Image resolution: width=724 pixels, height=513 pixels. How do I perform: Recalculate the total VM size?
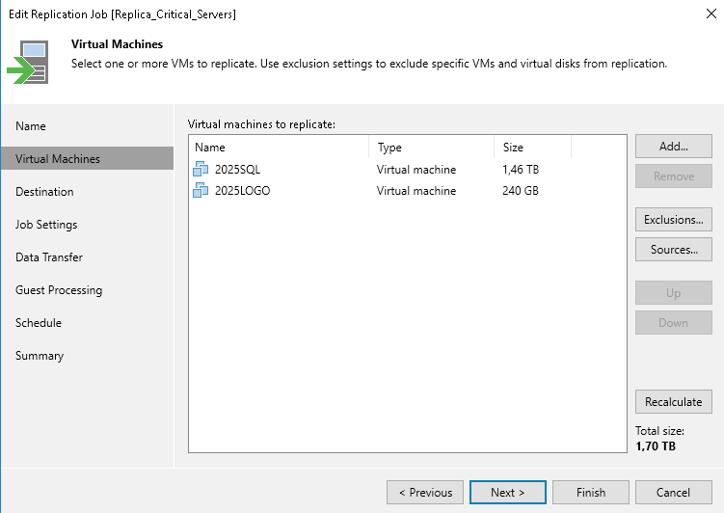coord(673,401)
